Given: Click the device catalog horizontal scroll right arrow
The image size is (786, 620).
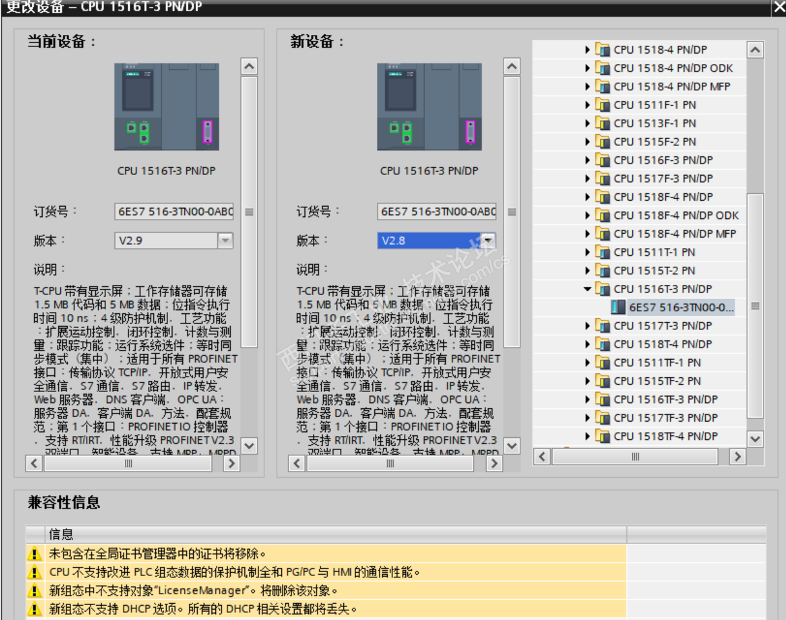Looking at the screenshot, I should click(x=738, y=457).
